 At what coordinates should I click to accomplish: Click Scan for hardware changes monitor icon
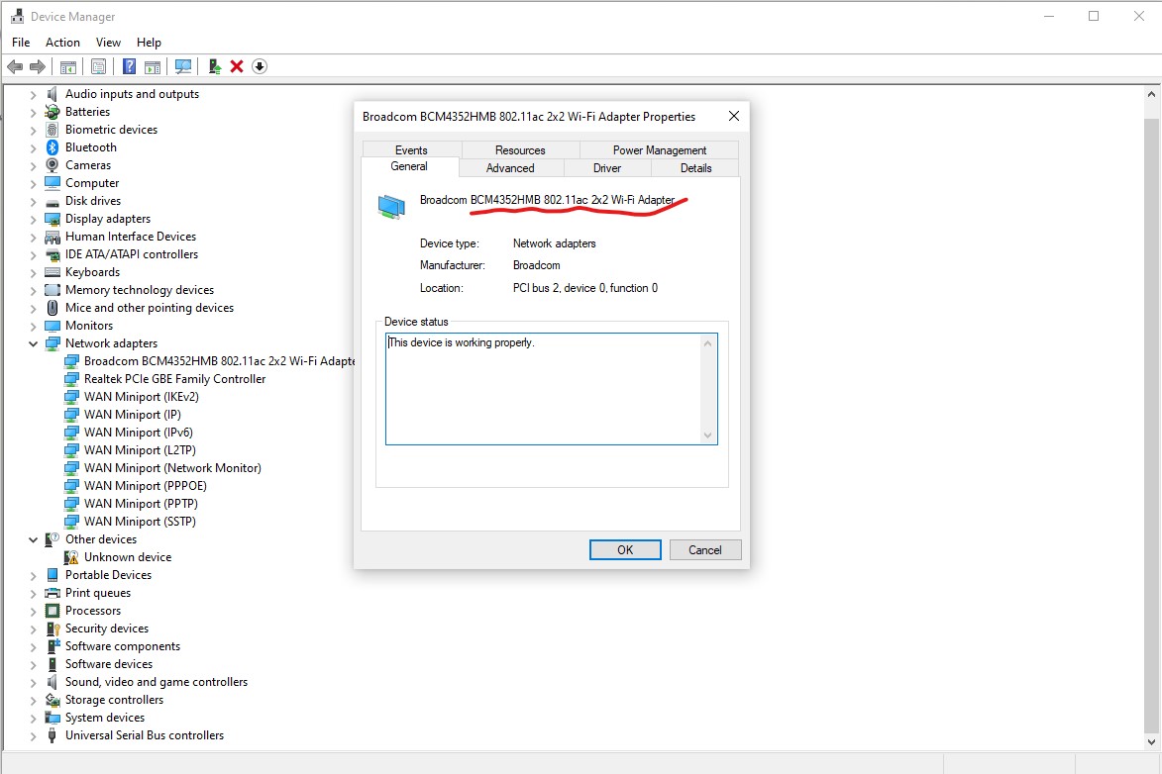[183, 66]
